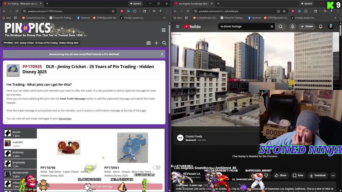
Task: Open the Apps shortcut in PinPics window bookmarks
Action: click(7, 18)
